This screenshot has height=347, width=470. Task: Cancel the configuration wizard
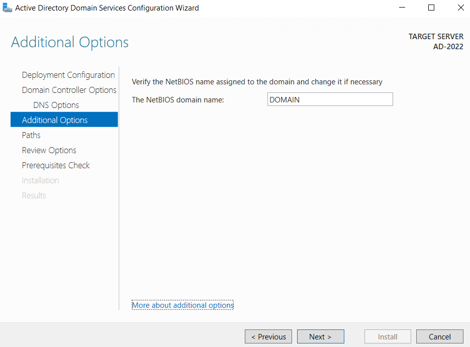[439, 336]
